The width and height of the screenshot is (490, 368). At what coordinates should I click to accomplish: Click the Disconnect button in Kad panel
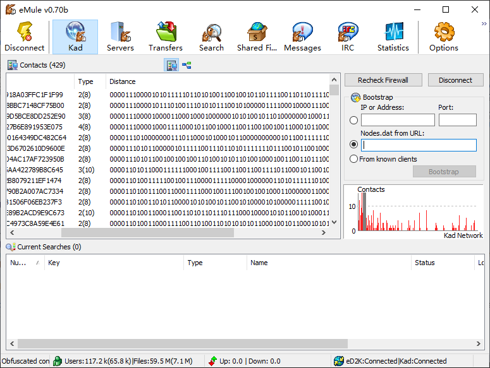point(455,80)
